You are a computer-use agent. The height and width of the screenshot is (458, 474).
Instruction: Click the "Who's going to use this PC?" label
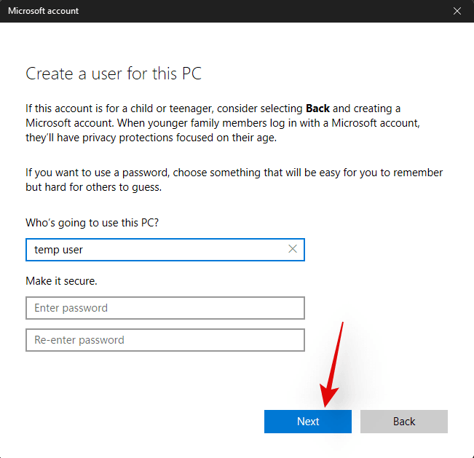coord(92,223)
